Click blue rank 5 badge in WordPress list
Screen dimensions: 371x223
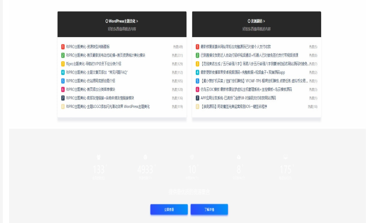click(63, 81)
